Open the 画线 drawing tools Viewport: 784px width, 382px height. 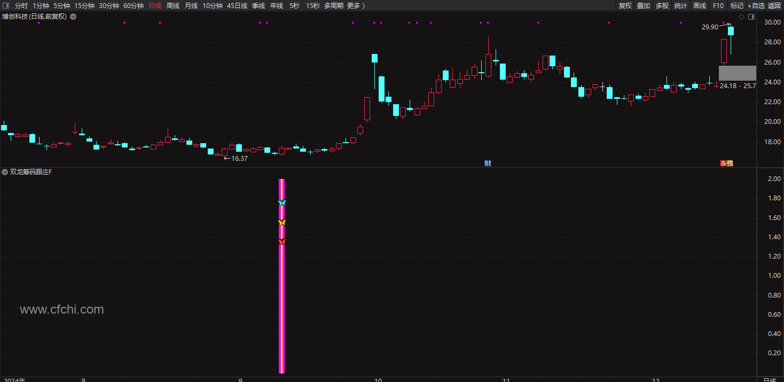click(x=700, y=6)
